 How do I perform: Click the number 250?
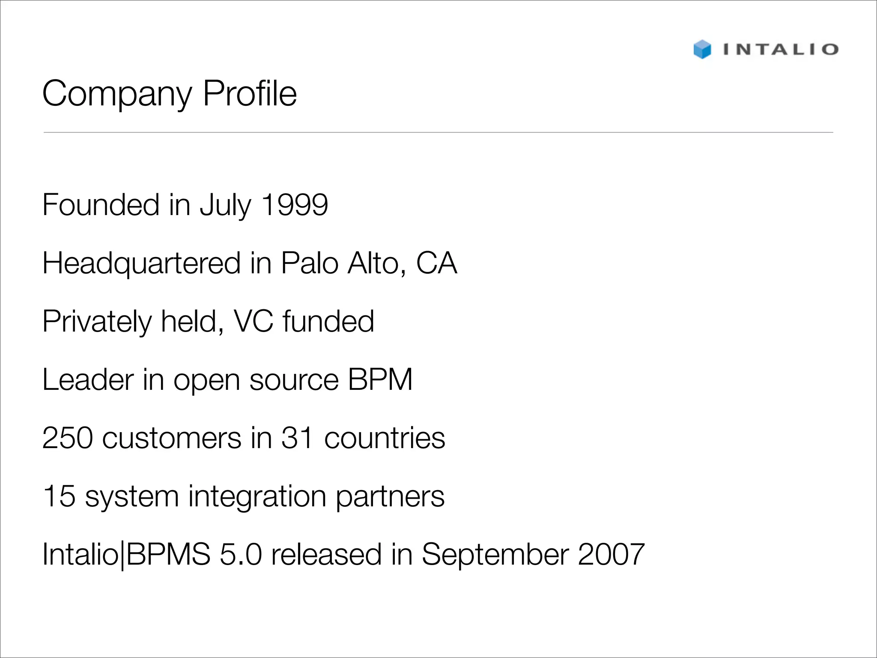[x=68, y=438]
